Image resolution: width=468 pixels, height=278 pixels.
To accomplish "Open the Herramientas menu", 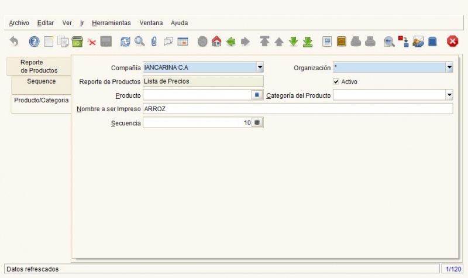I will [x=111, y=23].
